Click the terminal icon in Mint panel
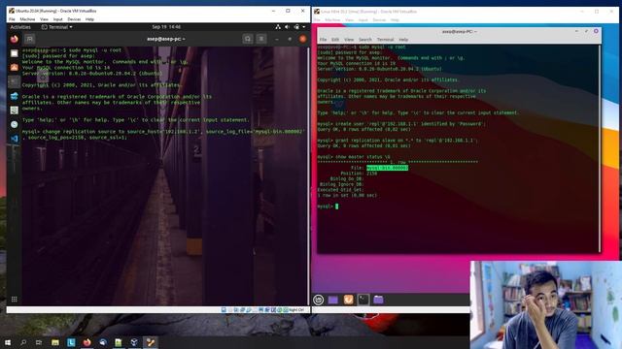The image size is (622, 349). [x=363, y=300]
